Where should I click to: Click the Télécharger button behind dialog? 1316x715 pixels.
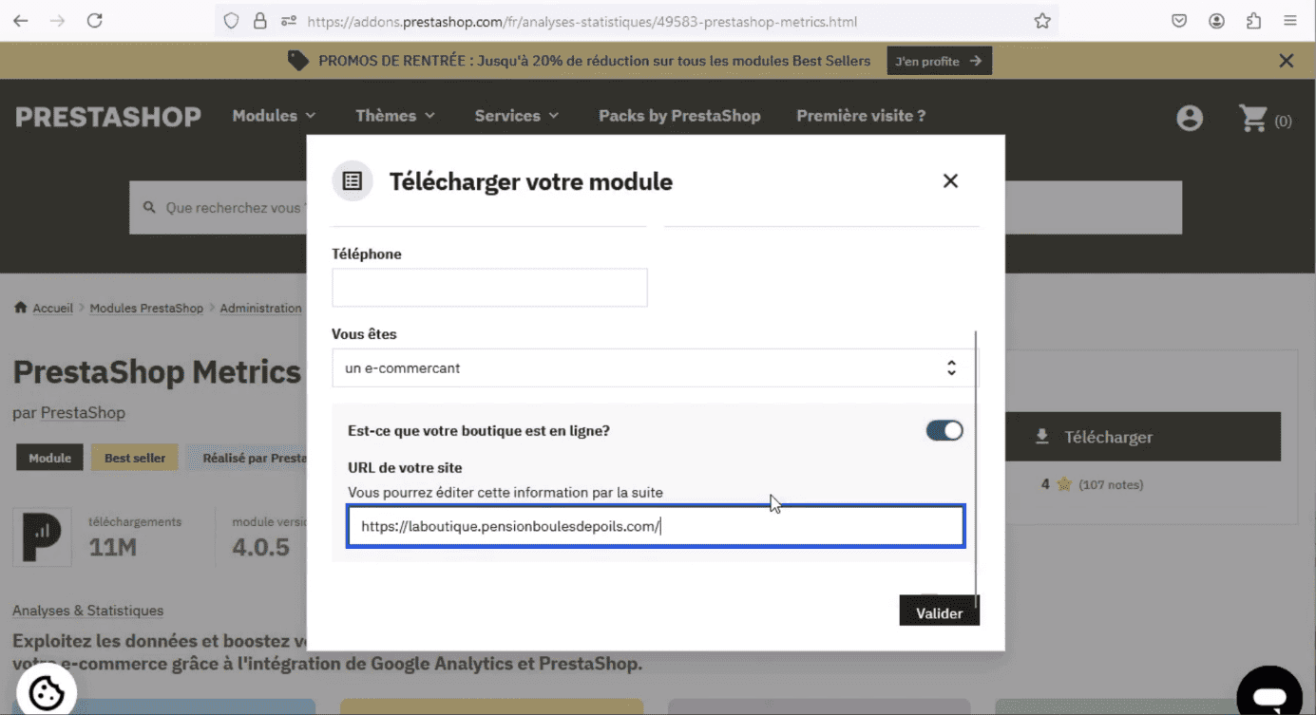tap(1143, 437)
